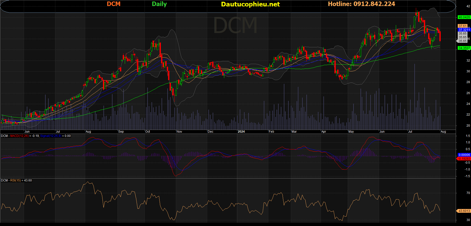
Task: Click the Apr marker on time axis
Action: 324,132
